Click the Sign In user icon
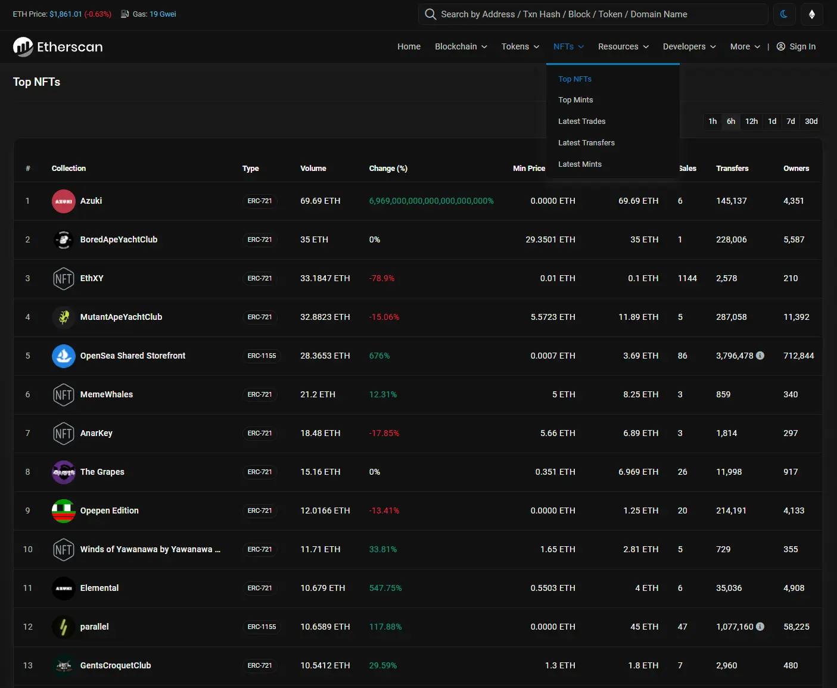This screenshot has width=837, height=688. point(781,46)
